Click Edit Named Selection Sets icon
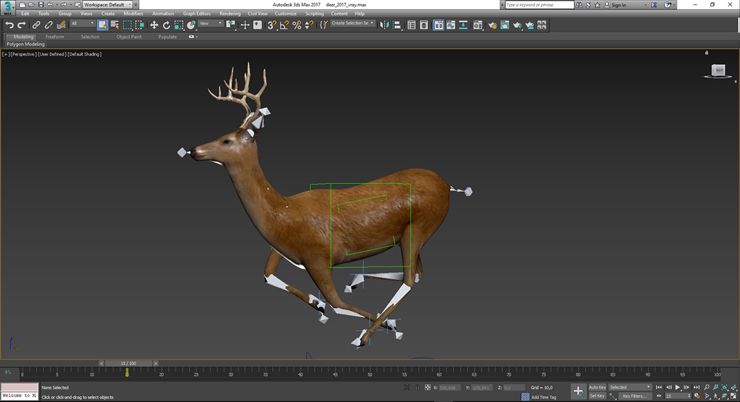740x402 pixels. tap(324, 25)
